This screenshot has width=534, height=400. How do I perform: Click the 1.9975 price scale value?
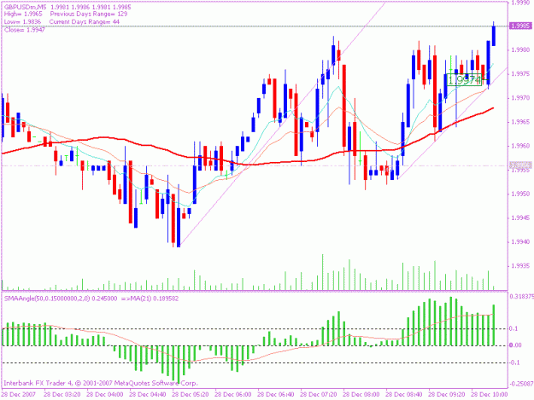coord(520,74)
